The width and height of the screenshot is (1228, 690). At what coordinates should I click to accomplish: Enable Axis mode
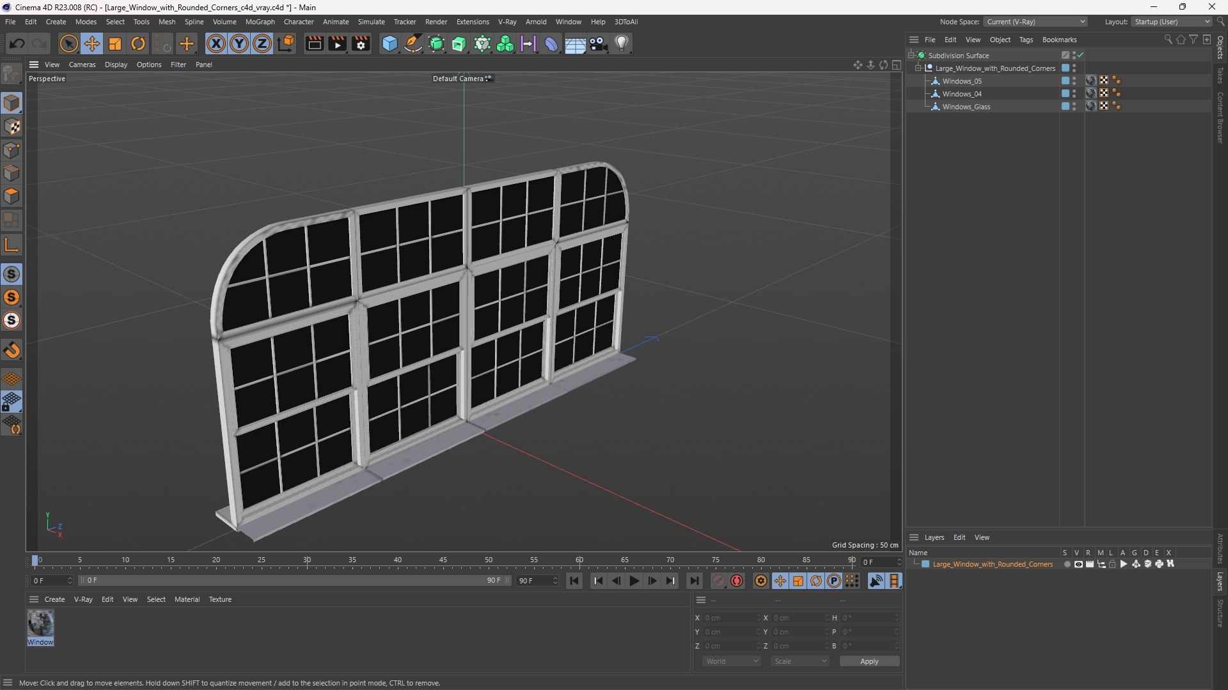click(12, 245)
